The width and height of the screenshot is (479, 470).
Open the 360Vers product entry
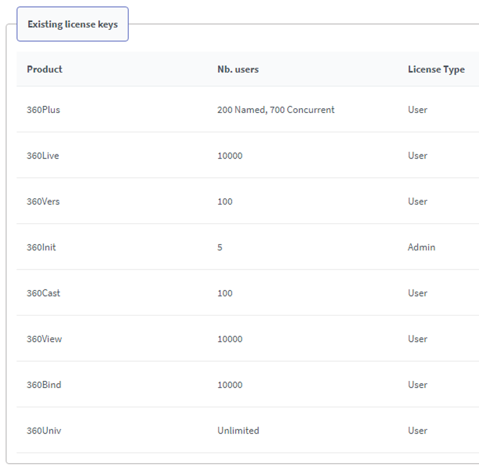pyautogui.click(x=43, y=202)
